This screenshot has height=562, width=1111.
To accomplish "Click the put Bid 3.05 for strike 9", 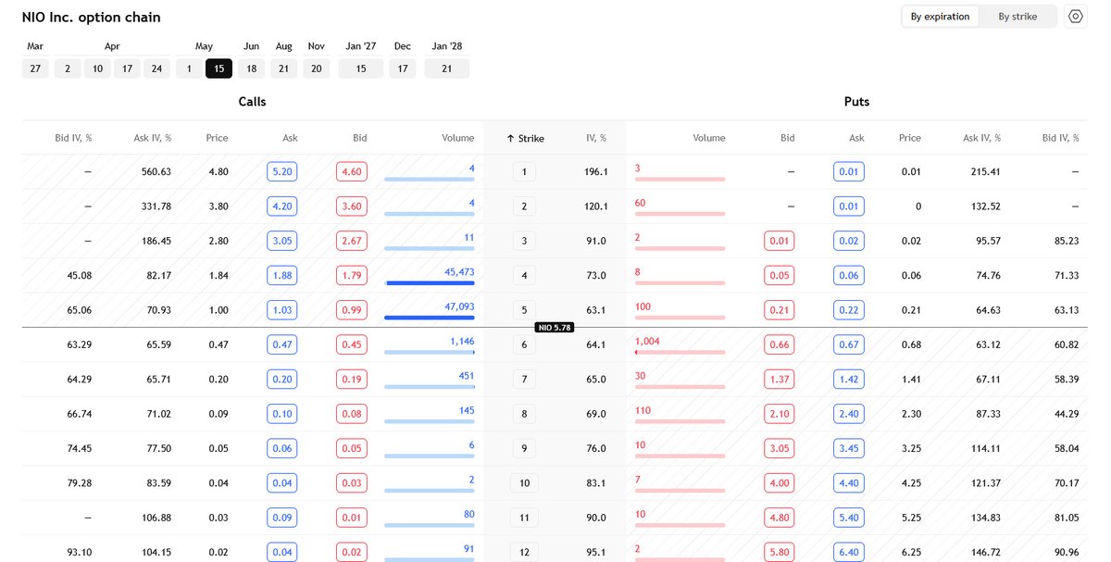I will pyautogui.click(x=780, y=448).
